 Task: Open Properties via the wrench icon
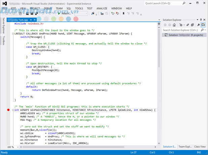(199, 25)
